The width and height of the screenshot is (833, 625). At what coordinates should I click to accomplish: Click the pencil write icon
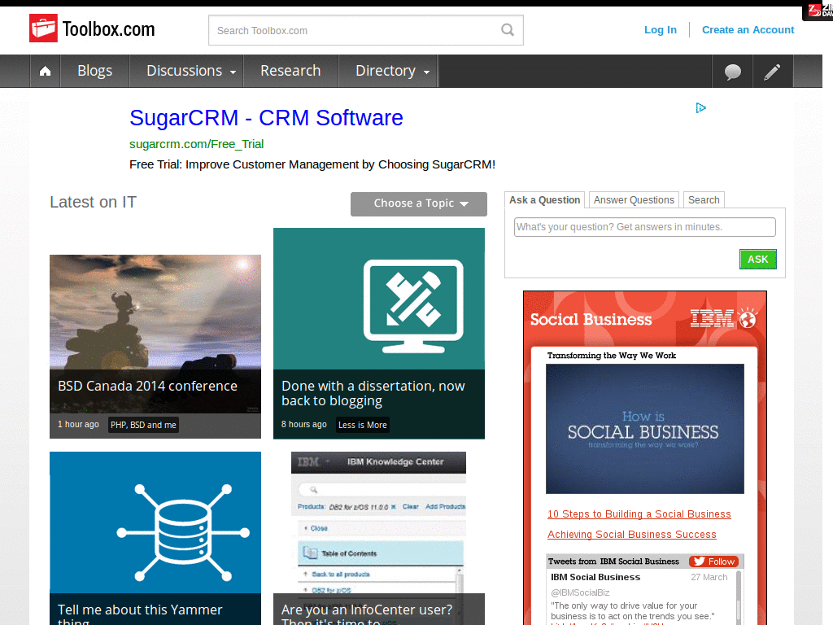click(x=773, y=72)
